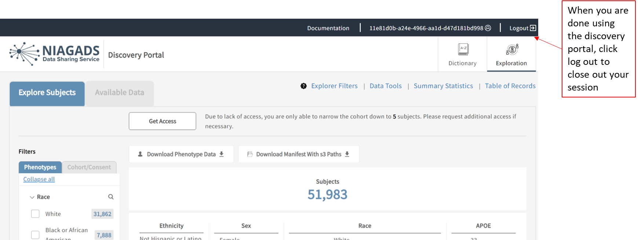Click Download Manifest With s3 Paths button
Viewport: 638px width, 240px height.
point(299,154)
